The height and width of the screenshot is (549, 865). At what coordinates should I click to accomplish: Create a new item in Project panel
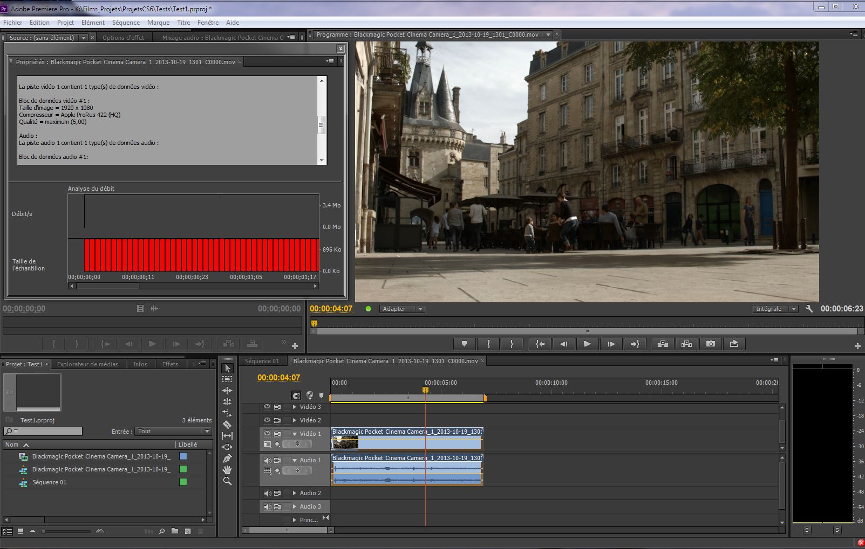click(188, 531)
